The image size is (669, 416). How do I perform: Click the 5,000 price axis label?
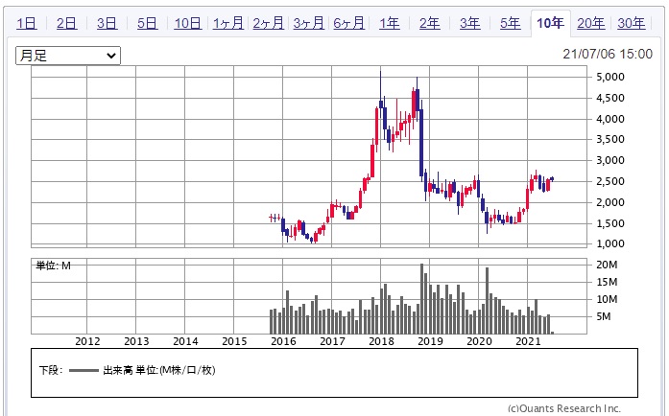tap(610, 77)
